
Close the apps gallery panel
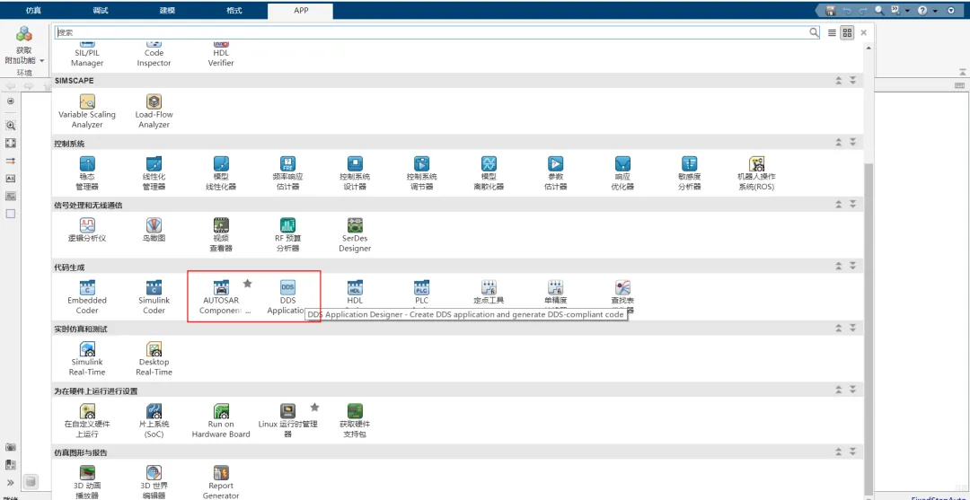864,32
